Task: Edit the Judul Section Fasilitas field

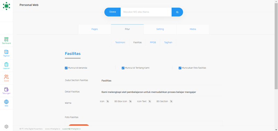Action: click(161, 81)
